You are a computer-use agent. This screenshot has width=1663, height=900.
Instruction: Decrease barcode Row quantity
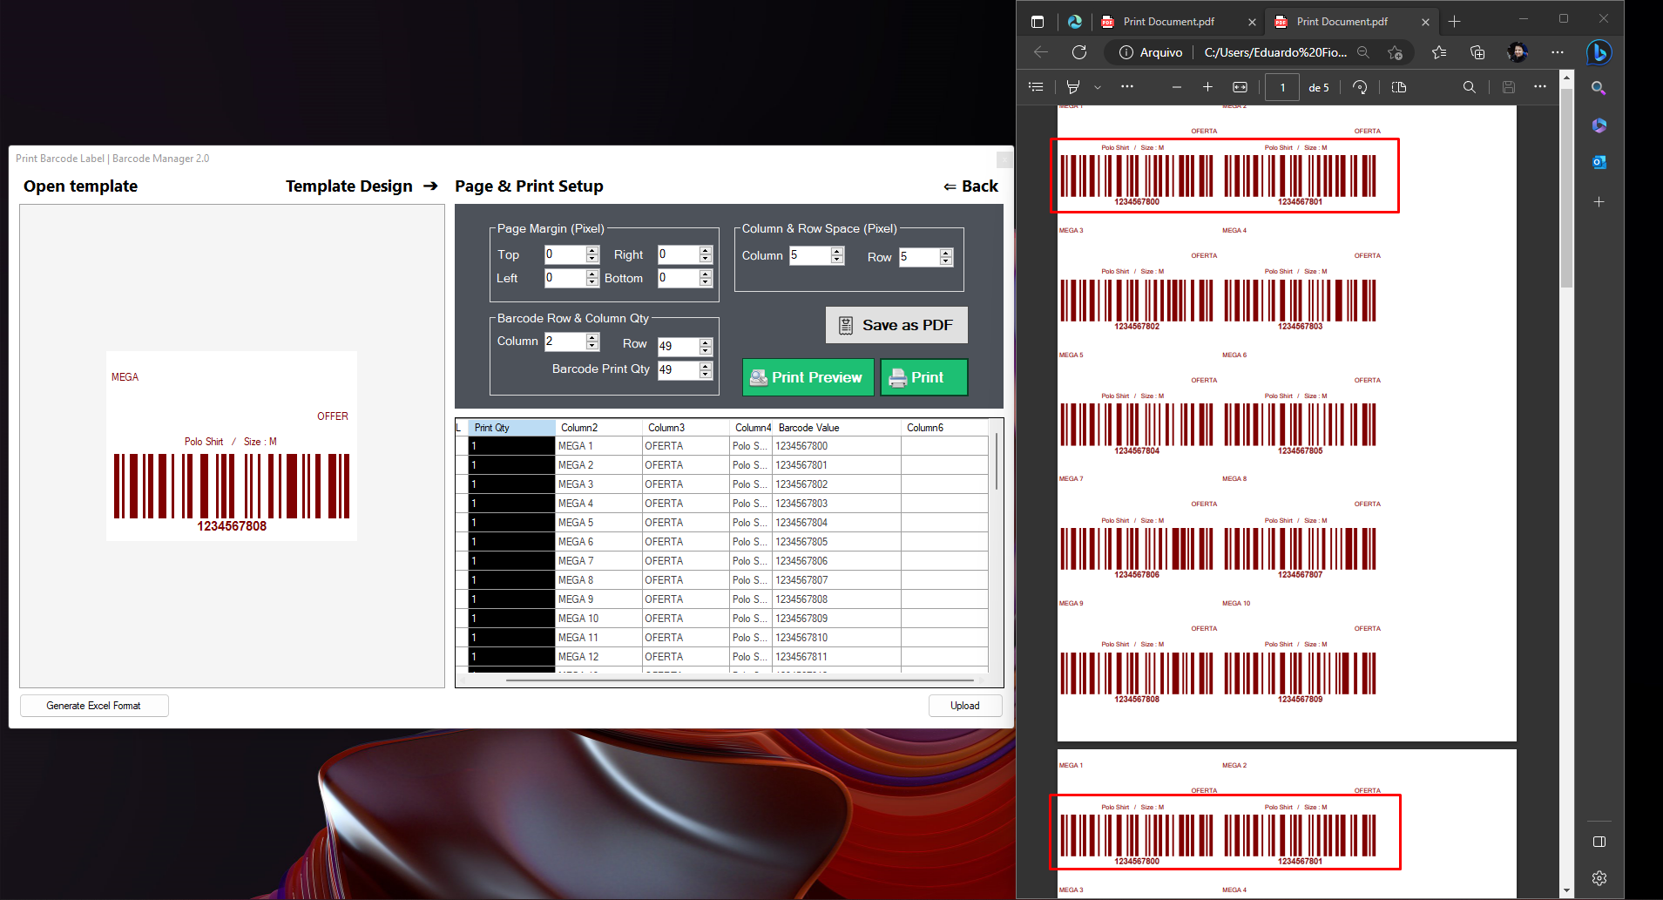(x=706, y=351)
